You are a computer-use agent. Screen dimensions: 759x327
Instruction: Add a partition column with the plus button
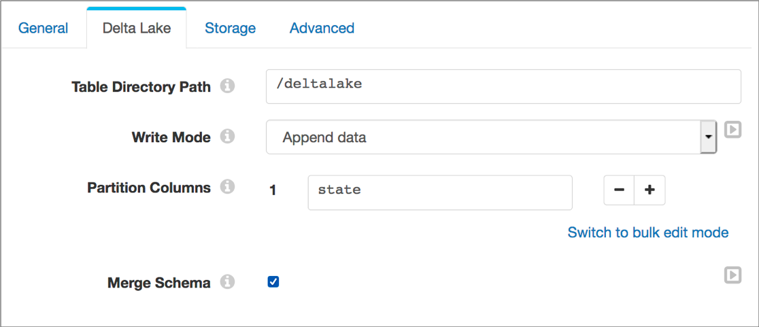point(650,190)
